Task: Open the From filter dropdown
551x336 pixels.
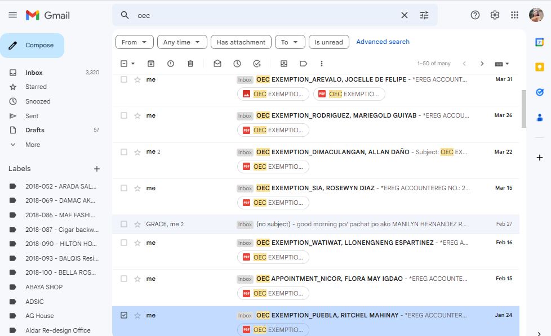Action: pos(135,42)
